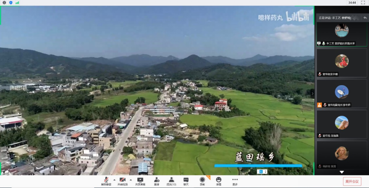Screen dimensions: 369x188
Task: Unmute the microphone (解除静音)
Action: pos(106,181)
